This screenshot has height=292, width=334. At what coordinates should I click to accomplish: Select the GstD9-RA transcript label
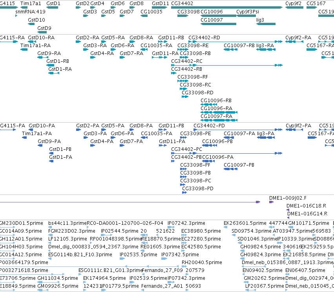[x=49, y=53]
